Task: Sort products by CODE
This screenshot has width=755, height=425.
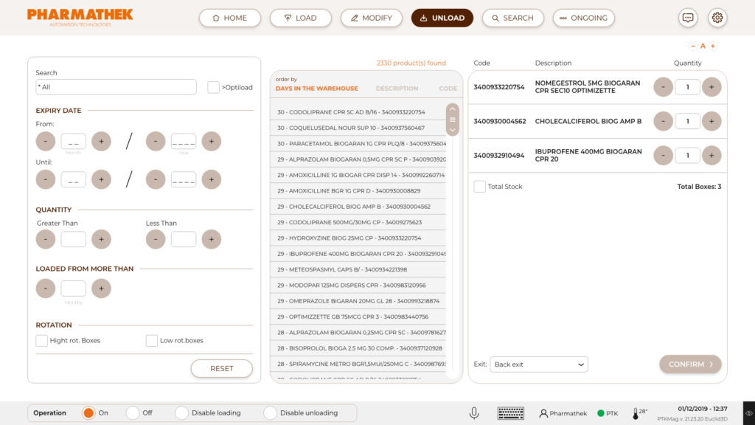Action: [448, 89]
